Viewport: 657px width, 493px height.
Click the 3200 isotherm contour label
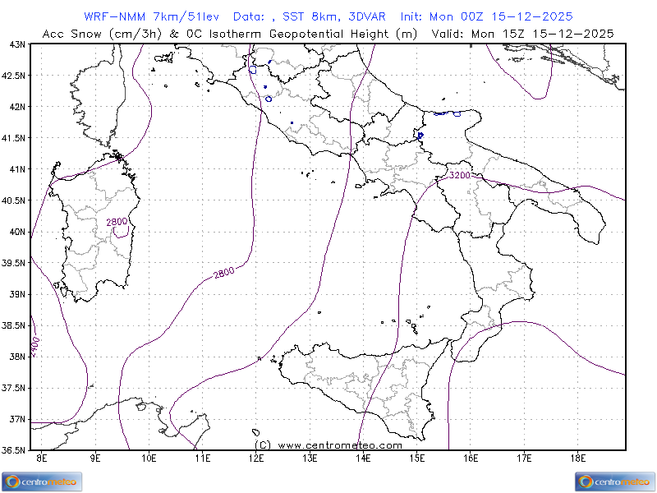click(x=459, y=175)
